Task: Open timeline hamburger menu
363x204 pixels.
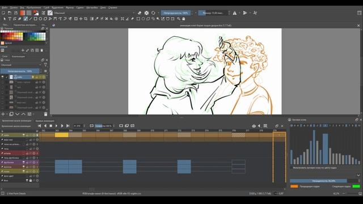Action: pyautogui.click(x=265, y=126)
